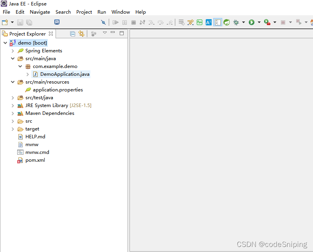Click the greyed Relaunch toolbar icon
The width and height of the screenshot is (313, 252).
click(x=299, y=22)
